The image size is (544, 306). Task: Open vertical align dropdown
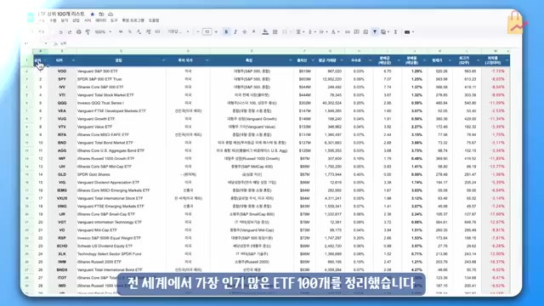[311, 32]
